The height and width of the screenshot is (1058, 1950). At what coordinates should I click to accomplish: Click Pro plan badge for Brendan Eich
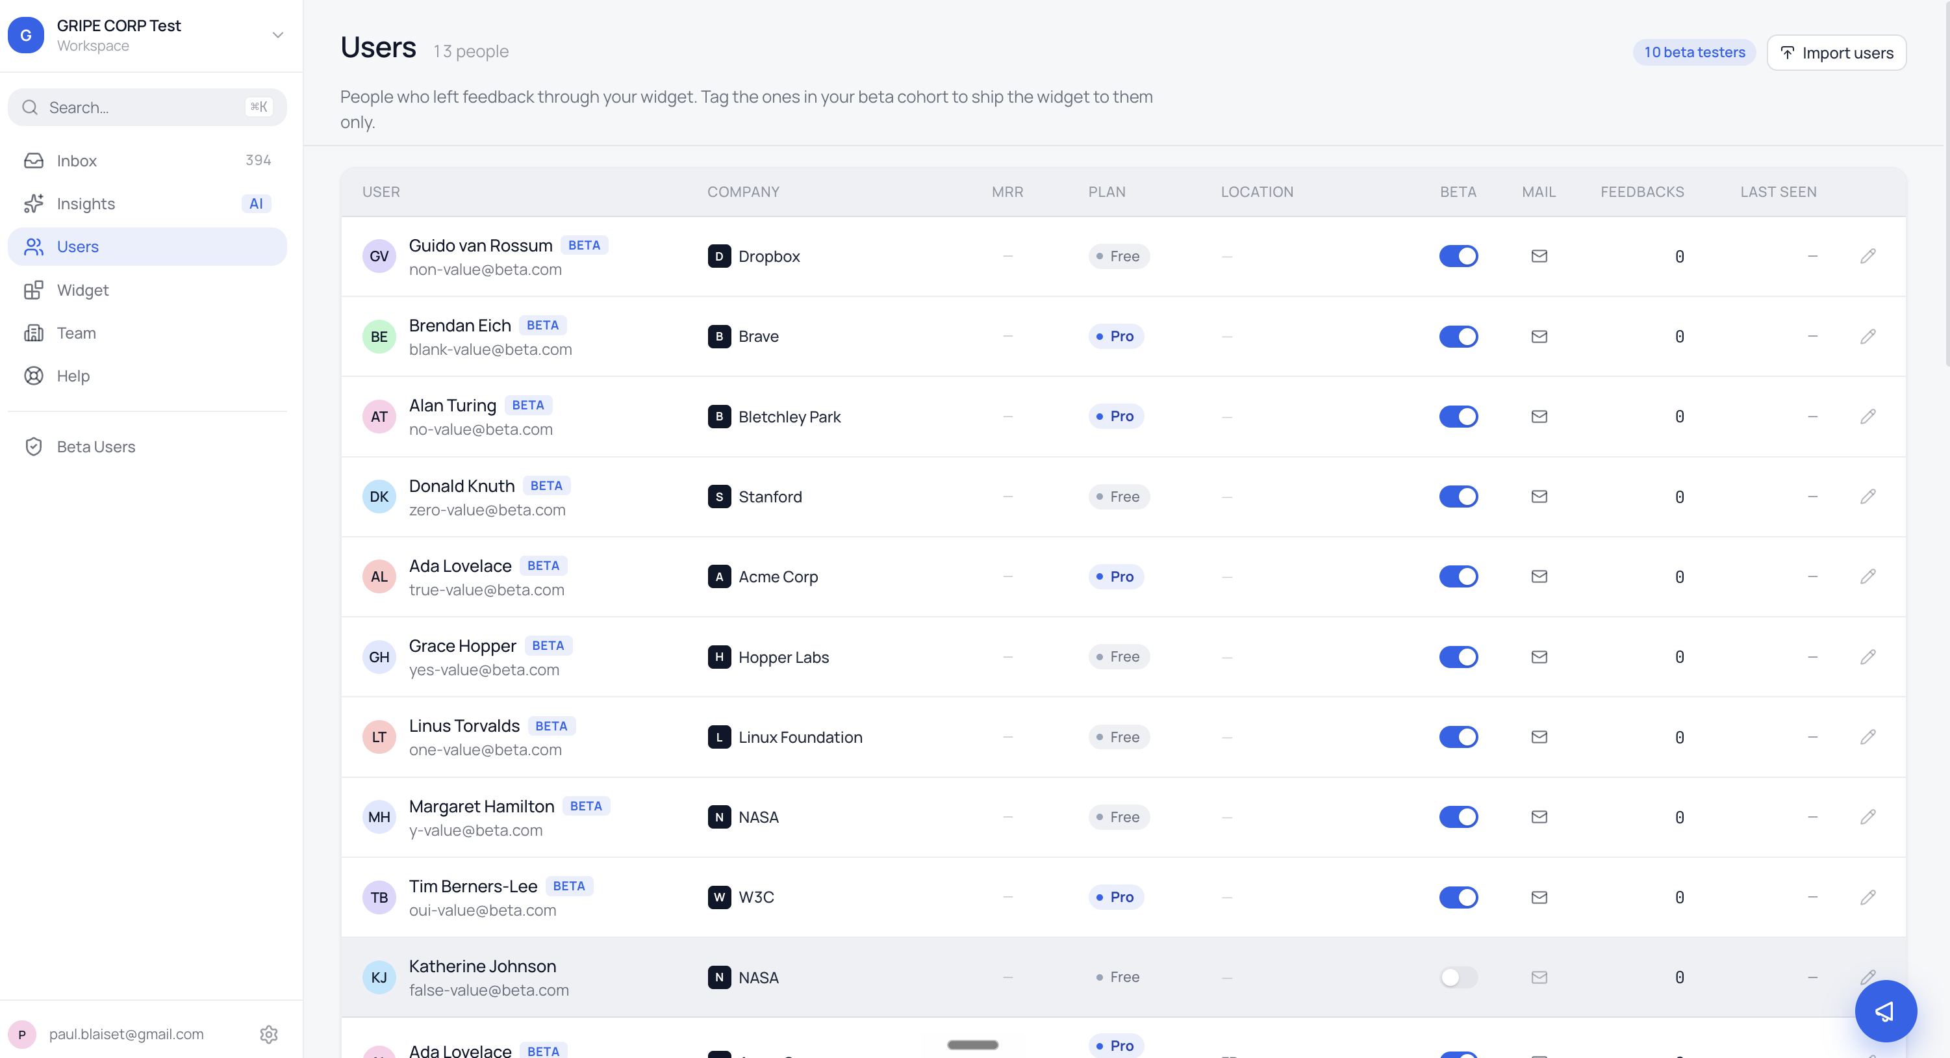pos(1117,336)
